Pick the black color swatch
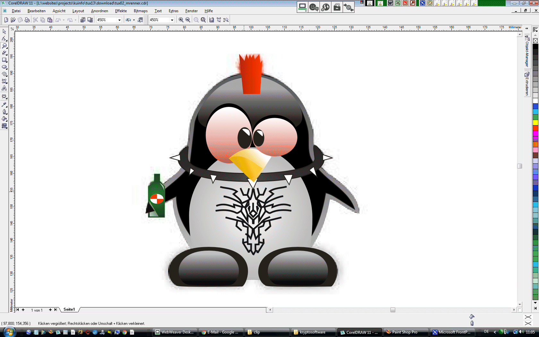Image resolution: width=539 pixels, height=337 pixels. coord(535,47)
